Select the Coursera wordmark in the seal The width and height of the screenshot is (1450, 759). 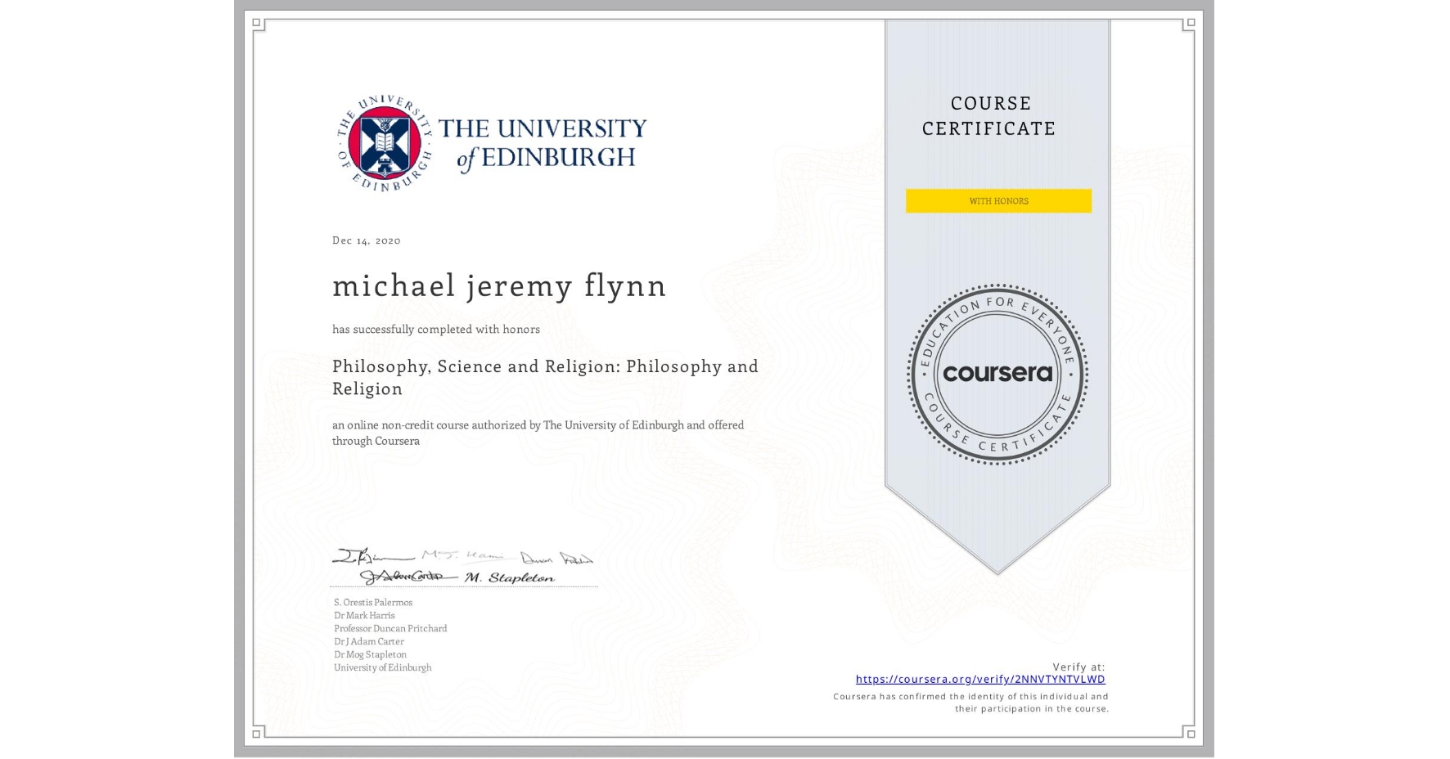click(x=997, y=375)
